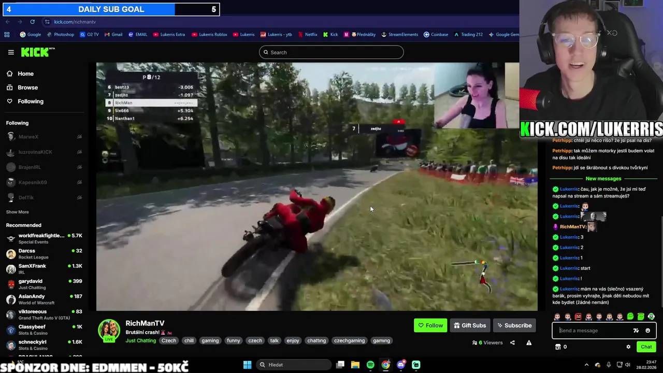Screen dimensions: 663x373
Task: Open recommended channel schneckyirl
Action: coord(44,345)
